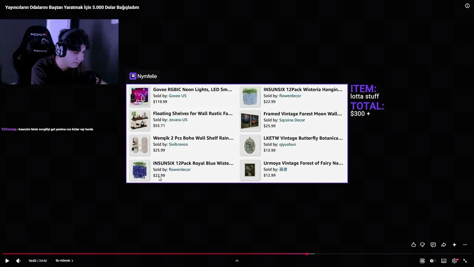Toggle subtitles/closed captions

click(444, 261)
